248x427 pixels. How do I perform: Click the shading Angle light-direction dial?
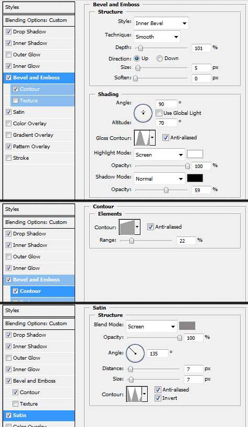pyautogui.click(x=143, y=112)
